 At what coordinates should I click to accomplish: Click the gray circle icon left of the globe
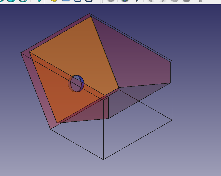click(110, 1)
